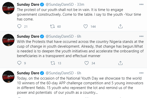Retweet the tweet with 60 retweets

[x=52, y=26]
